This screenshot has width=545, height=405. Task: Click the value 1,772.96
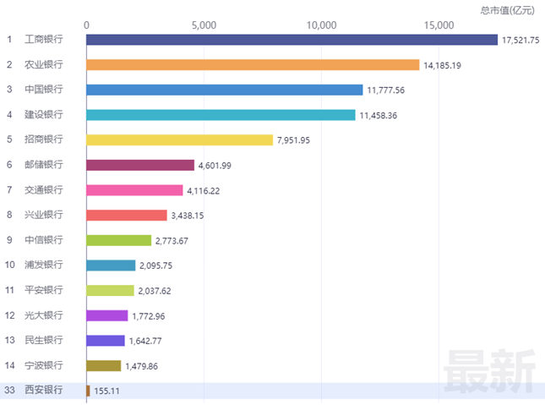[x=149, y=316]
